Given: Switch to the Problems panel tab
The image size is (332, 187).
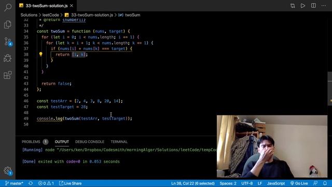Looking at the screenshot, I should [x=35, y=142].
